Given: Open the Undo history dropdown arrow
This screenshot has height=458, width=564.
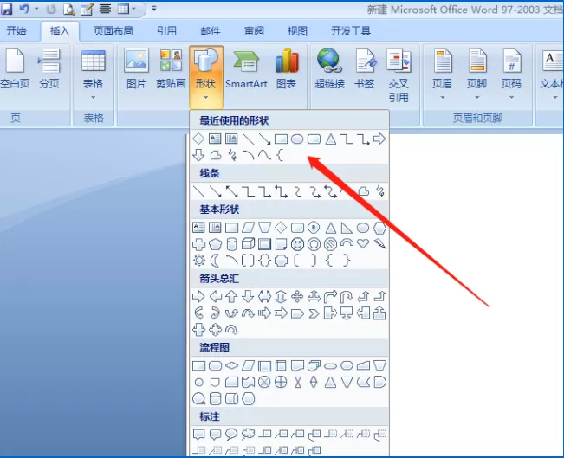Looking at the screenshot, I should point(36,9).
